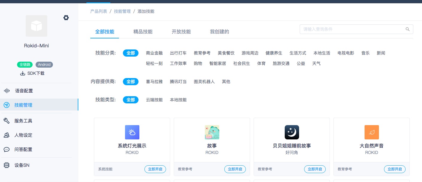Image resolution: width=422 pixels, height=182 pixels.
Task: Filter skills by 出行打车 category
Action: [x=178, y=53]
